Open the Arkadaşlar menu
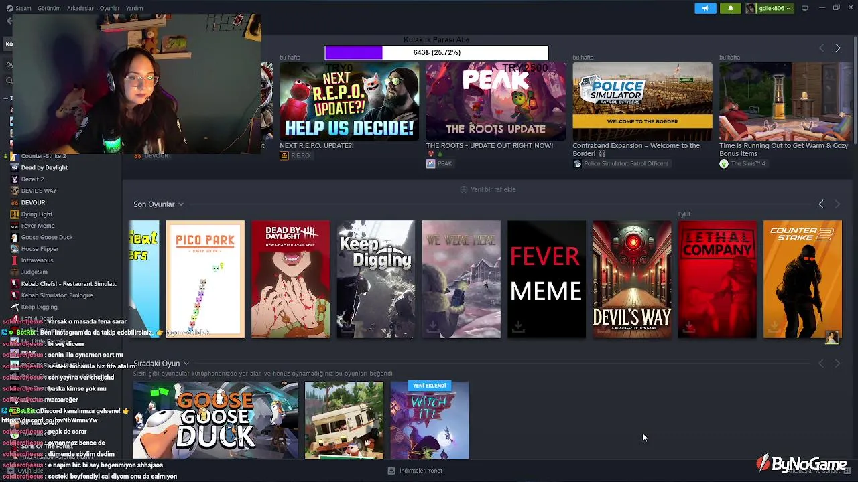Screen dimensions: 858x482 coord(80,8)
